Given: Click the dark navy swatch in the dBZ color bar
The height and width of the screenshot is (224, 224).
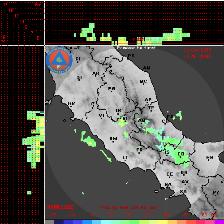Looking at the screenshot, I should tap(59, 222).
